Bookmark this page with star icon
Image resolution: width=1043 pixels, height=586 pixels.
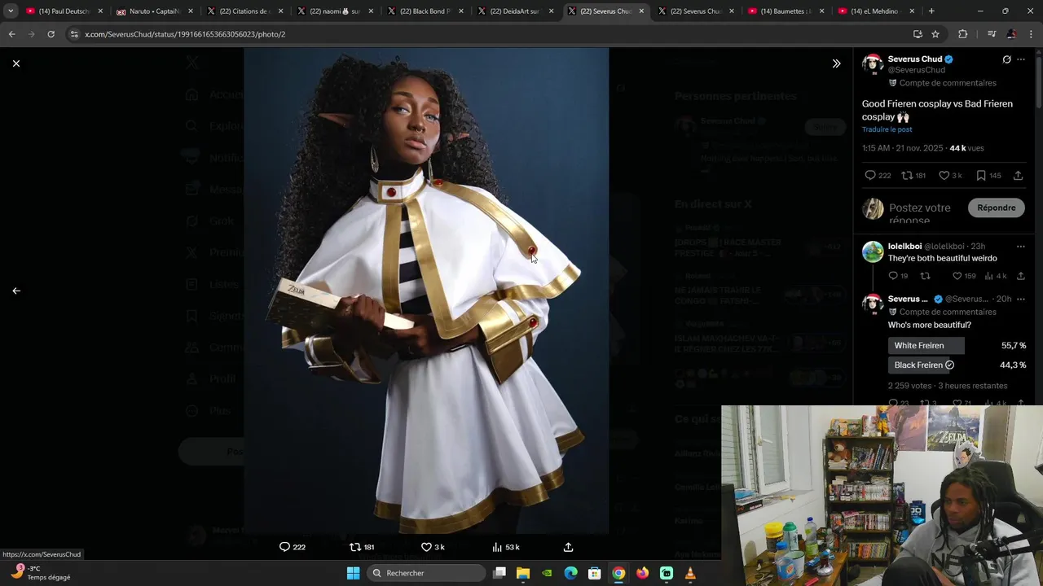click(x=935, y=34)
